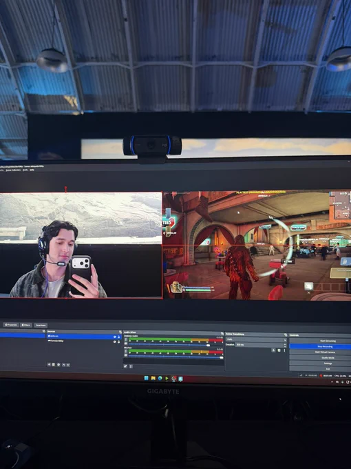Image resolution: width=351 pixels, height=469 pixels.
Task: Open transition properties three-dot menu
Action: tap(284, 350)
